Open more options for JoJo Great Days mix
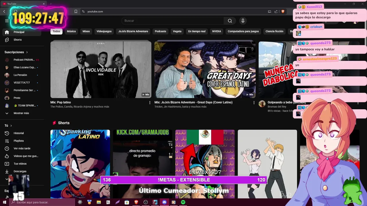The height and width of the screenshot is (206, 367). 254,102
